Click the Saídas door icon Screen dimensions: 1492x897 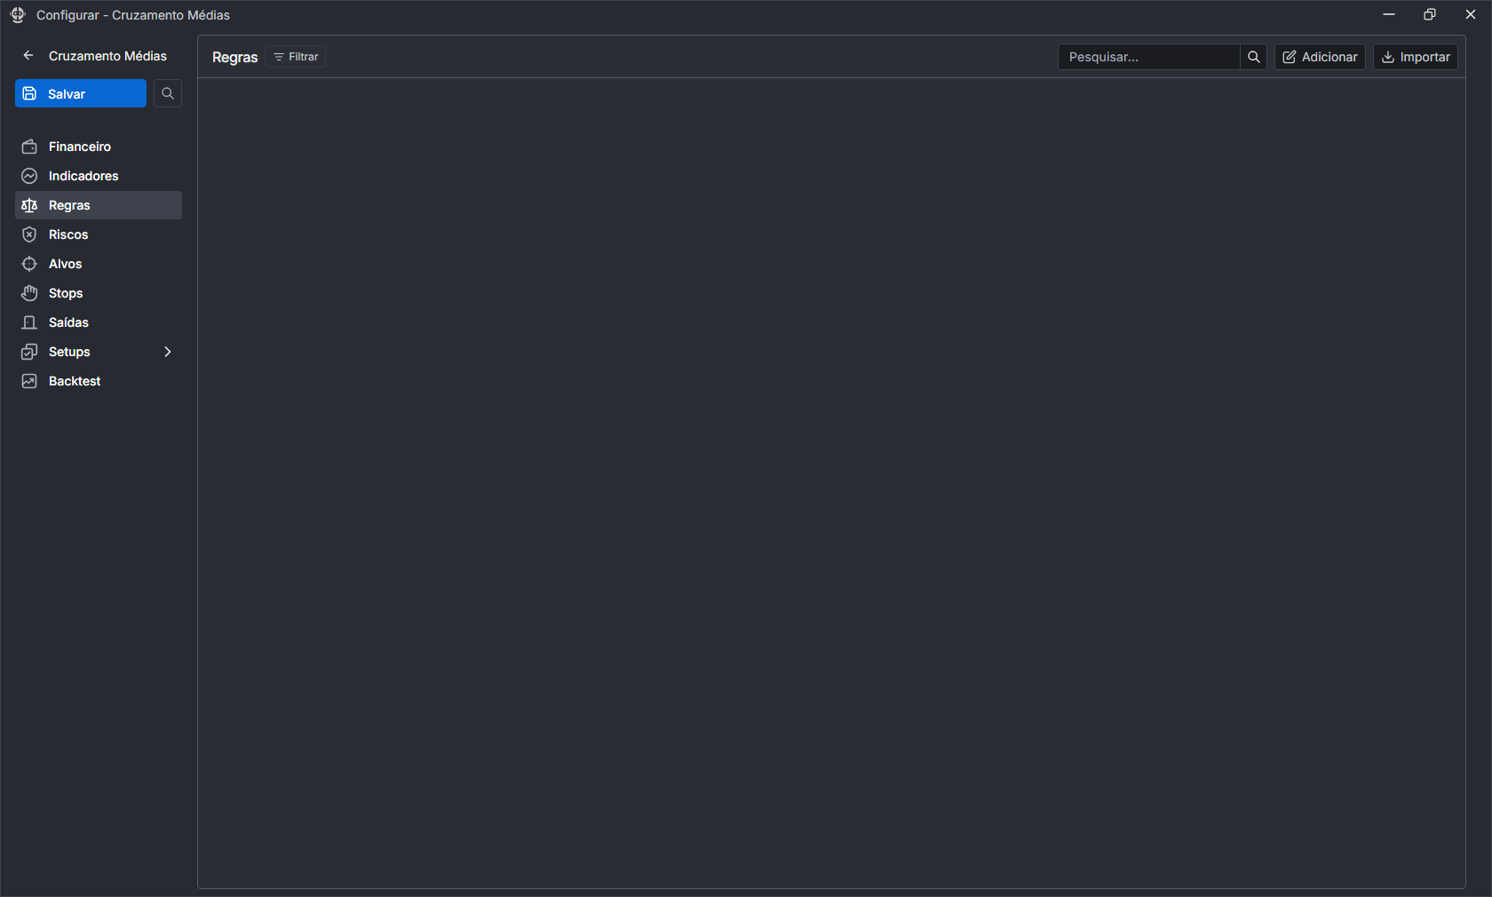(x=29, y=322)
